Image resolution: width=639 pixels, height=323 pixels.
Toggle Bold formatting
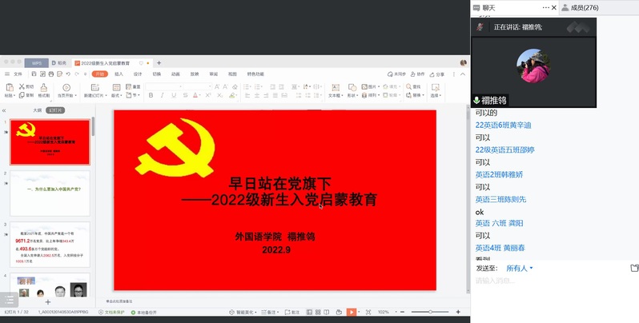point(151,95)
